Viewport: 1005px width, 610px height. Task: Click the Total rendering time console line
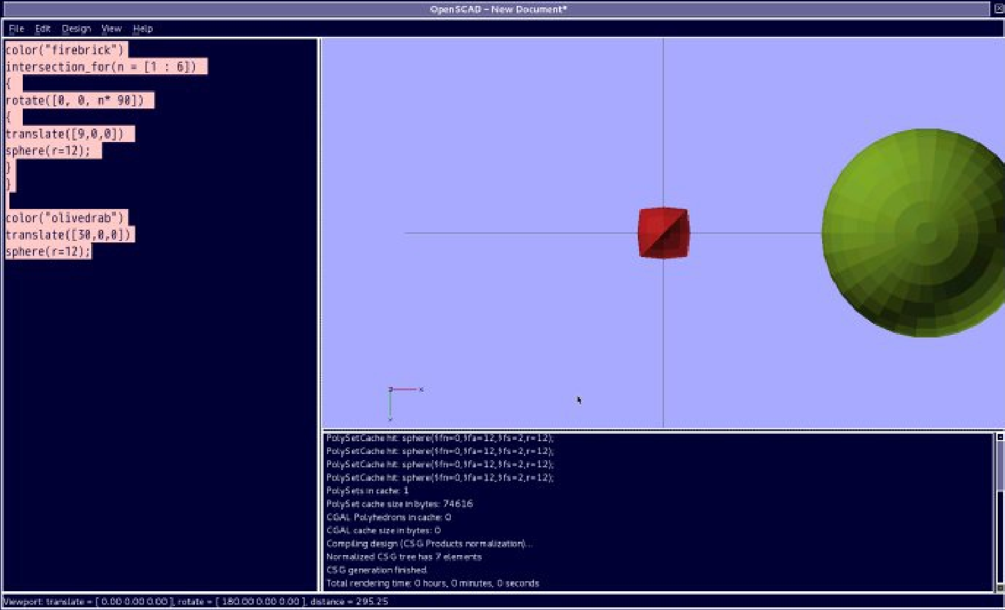[x=432, y=583]
